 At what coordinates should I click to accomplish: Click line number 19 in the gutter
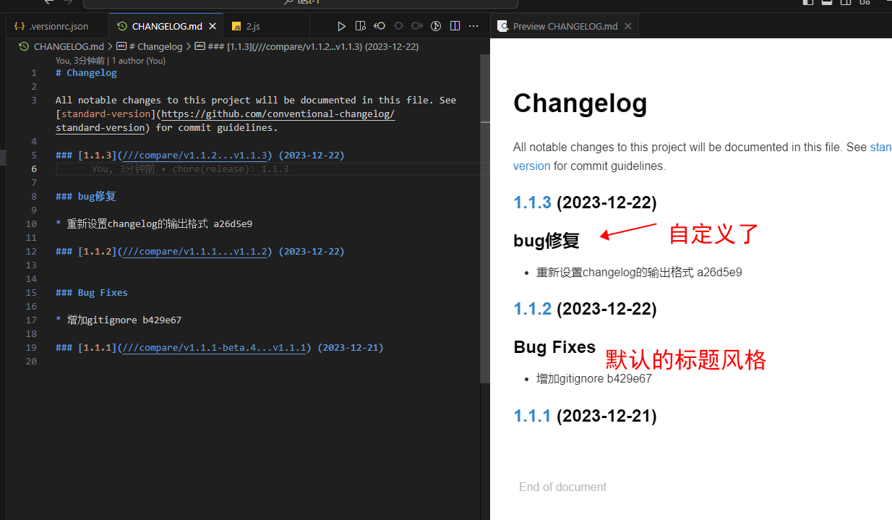pos(31,348)
